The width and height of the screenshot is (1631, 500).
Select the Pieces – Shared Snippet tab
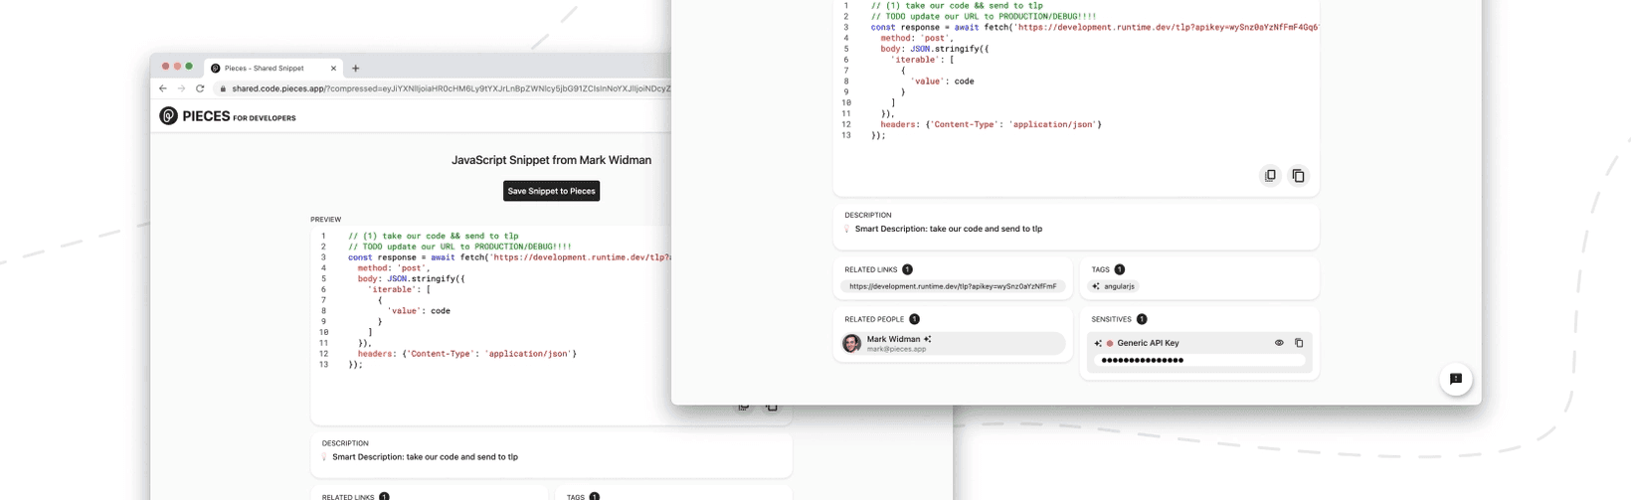pyautogui.click(x=272, y=68)
